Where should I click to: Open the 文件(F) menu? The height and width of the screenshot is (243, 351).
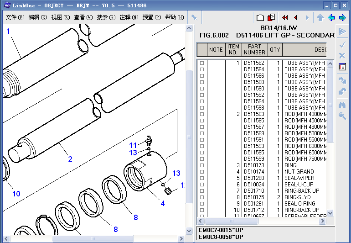click(14, 17)
